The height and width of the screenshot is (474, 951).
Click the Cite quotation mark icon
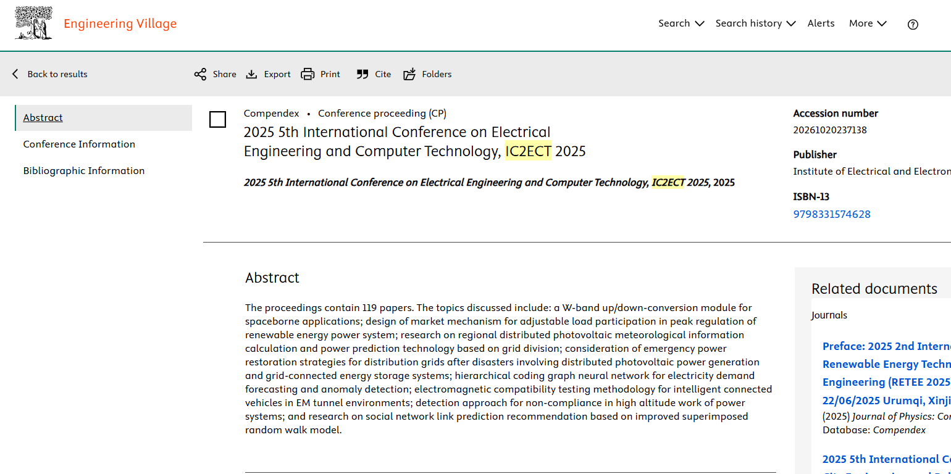pyautogui.click(x=362, y=74)
